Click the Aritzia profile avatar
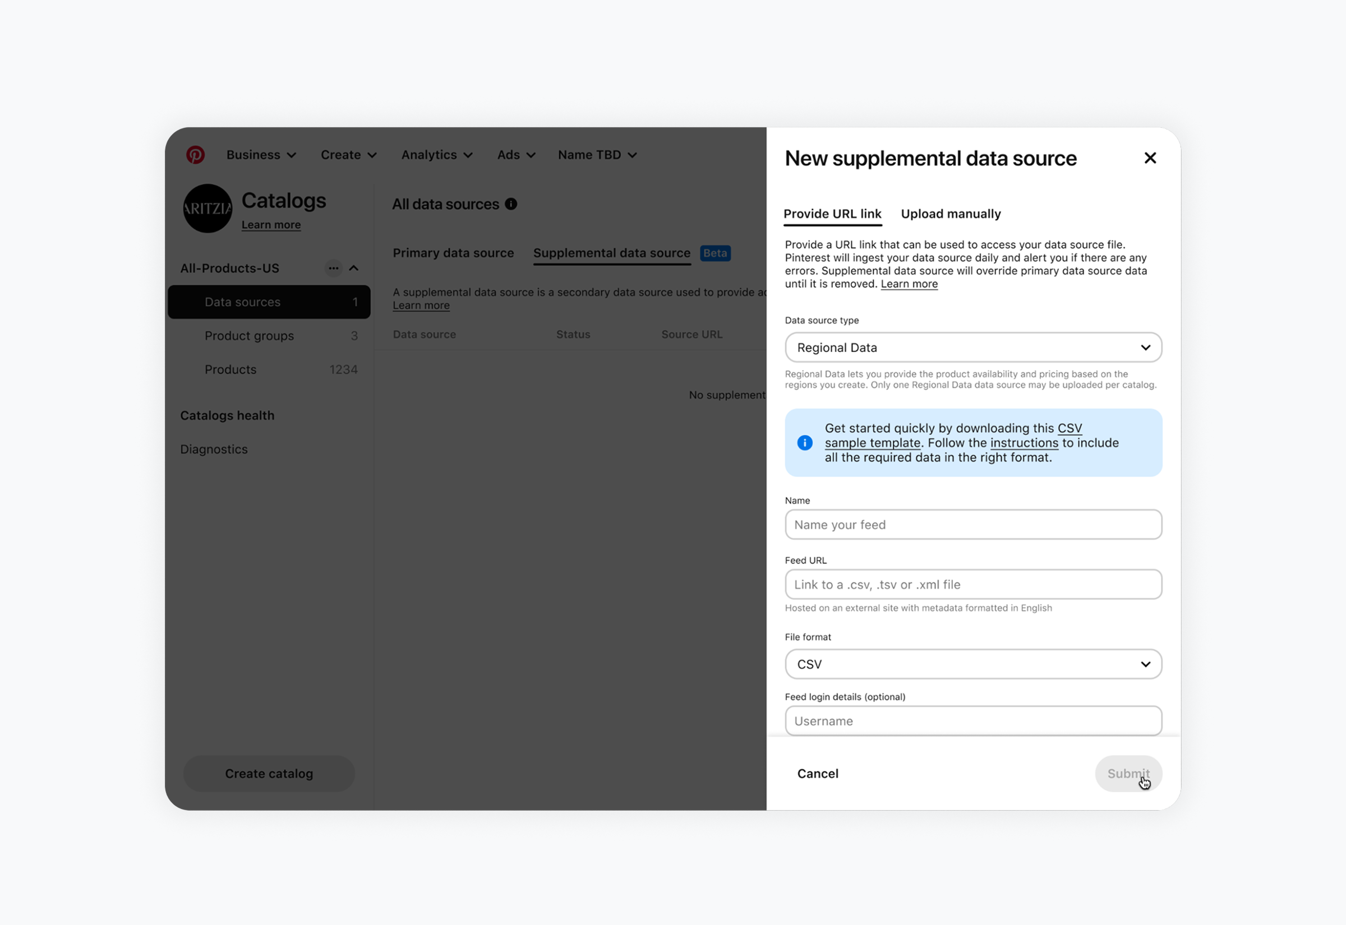The height and width of the screenshot is (925, 1346). coord(208,209)
